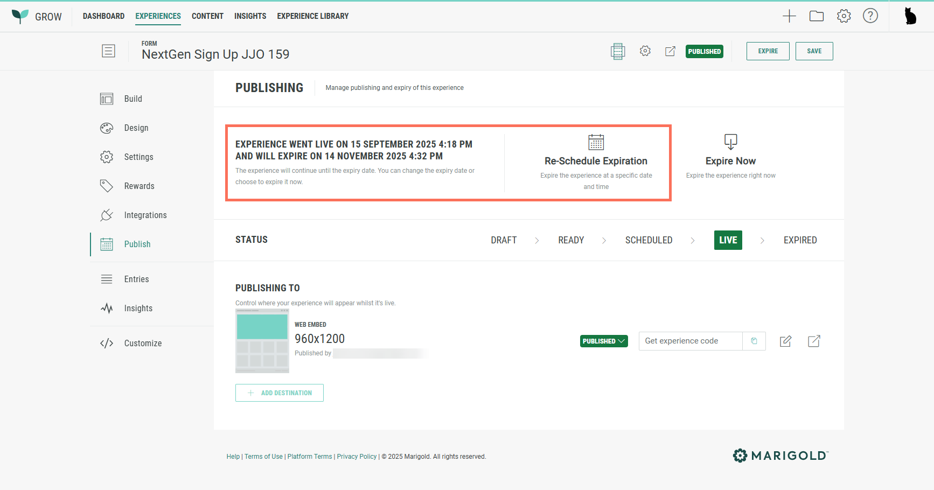Viewport: 934px width, 490px height.
Task: Click the experience settings gear near title
Action: click(645, 51)
